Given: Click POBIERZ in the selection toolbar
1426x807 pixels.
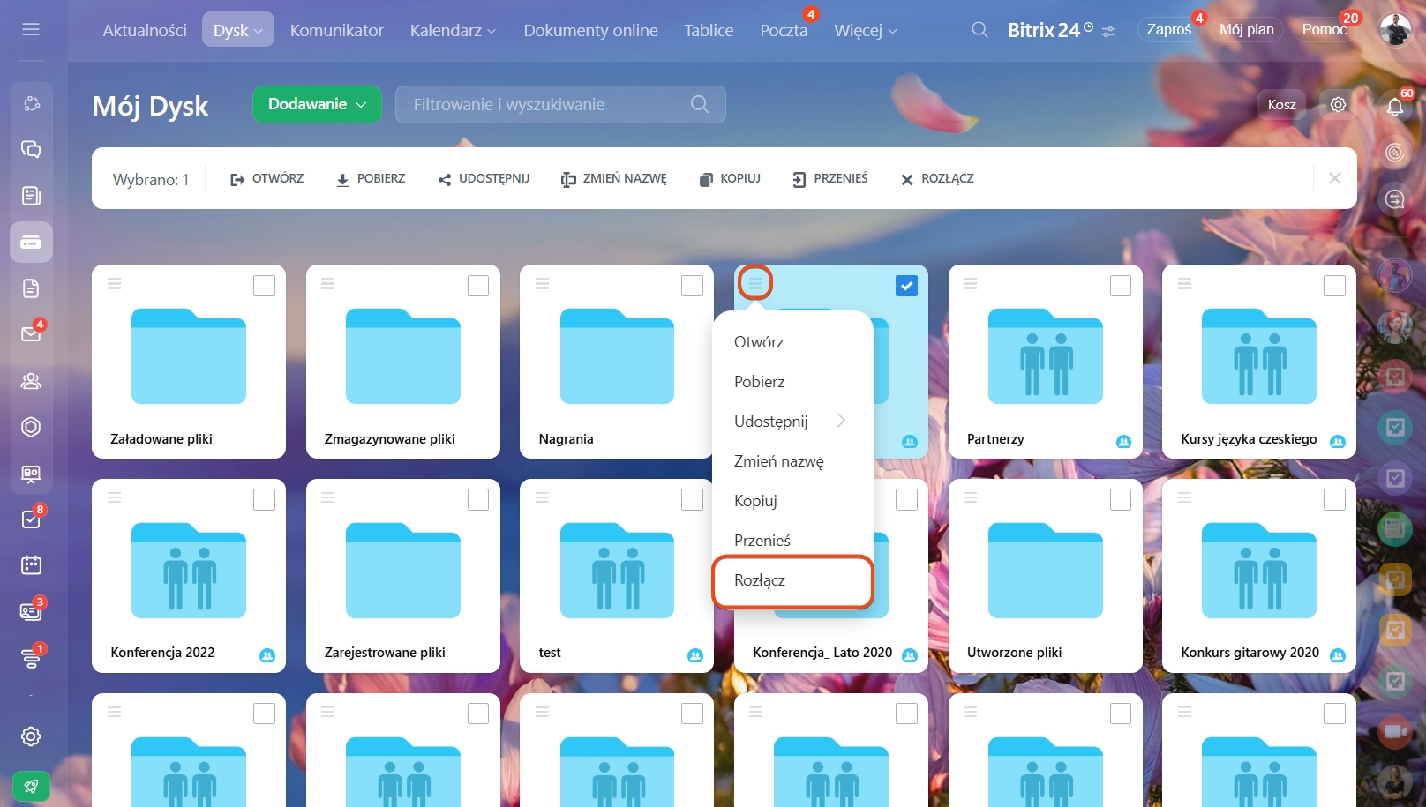Looking at the screenshot, I should (371, 178).
